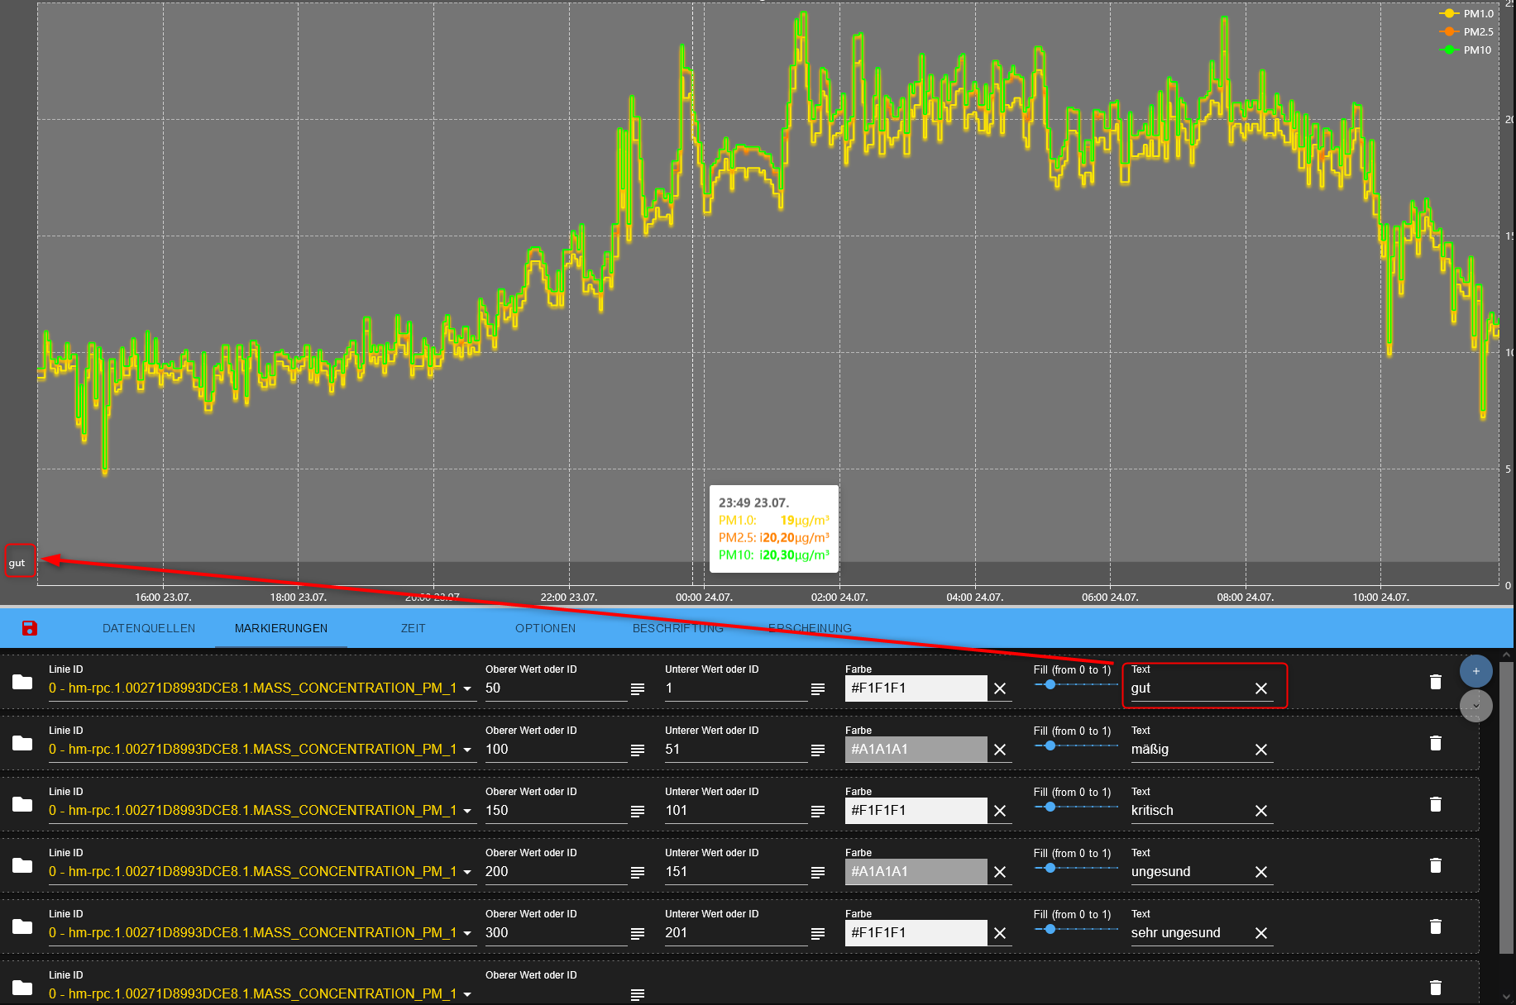Expand Linie ID dropdown in 'mäßig' row

click(x=467, y=750)
